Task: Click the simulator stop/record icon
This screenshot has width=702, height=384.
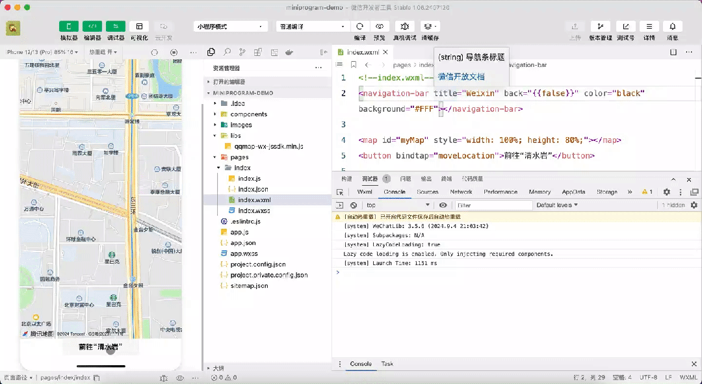Action: tap(174, 53)
